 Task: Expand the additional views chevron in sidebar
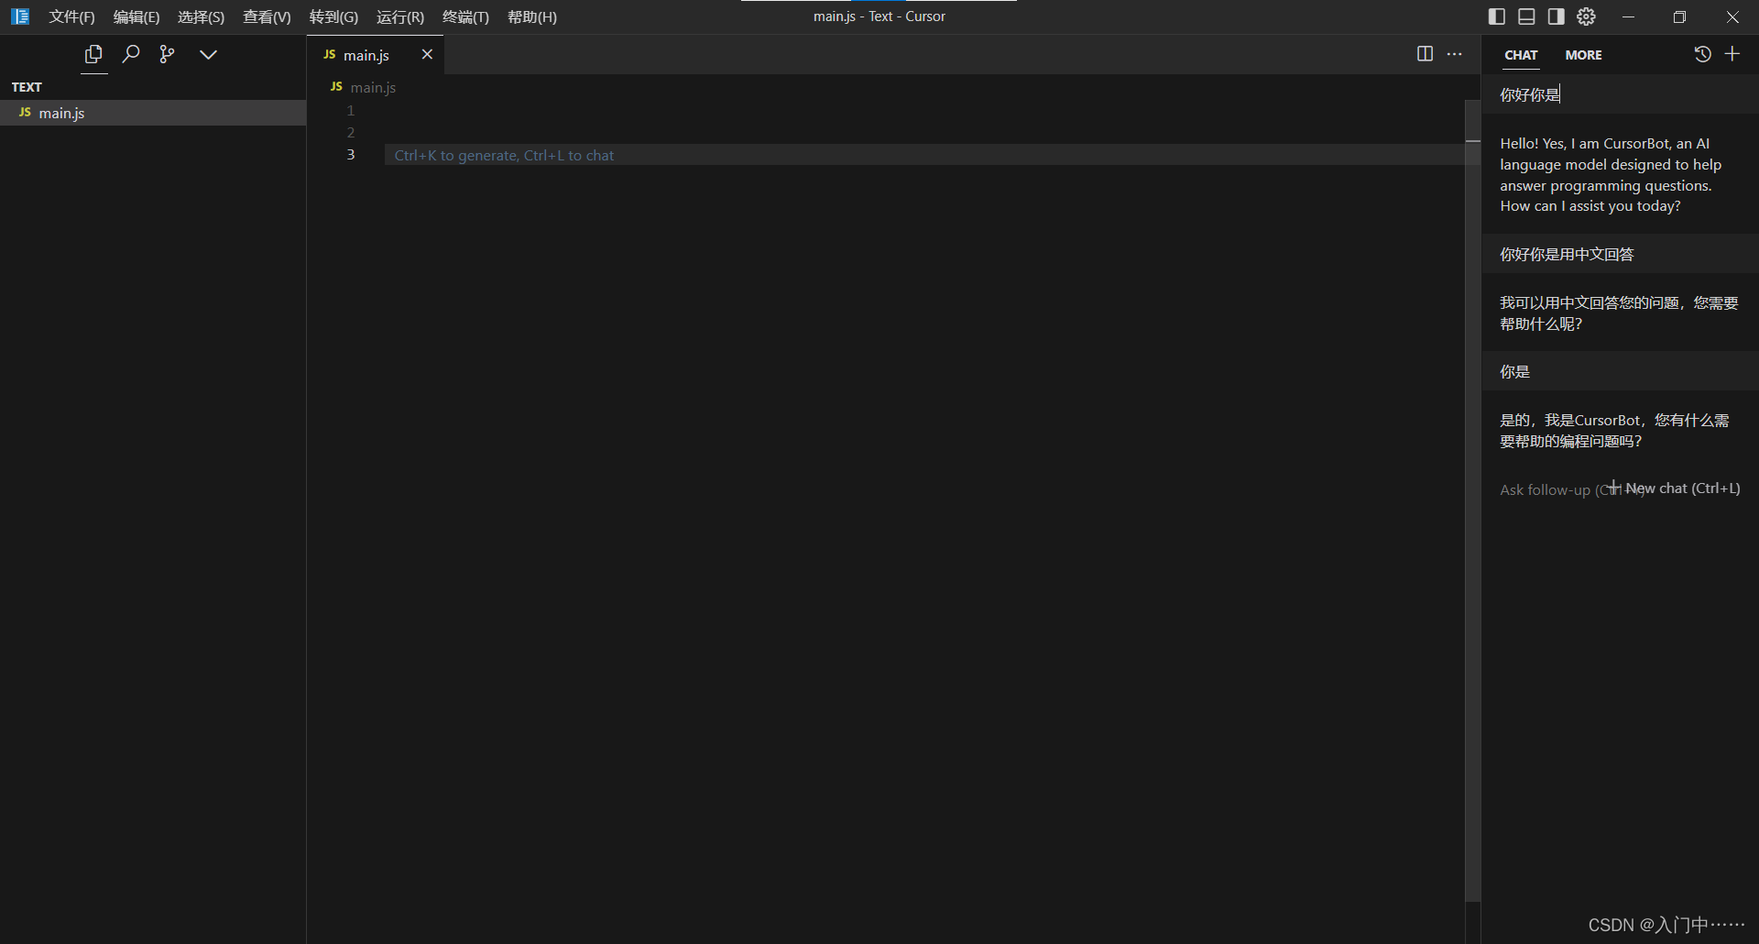coord(208,54)
